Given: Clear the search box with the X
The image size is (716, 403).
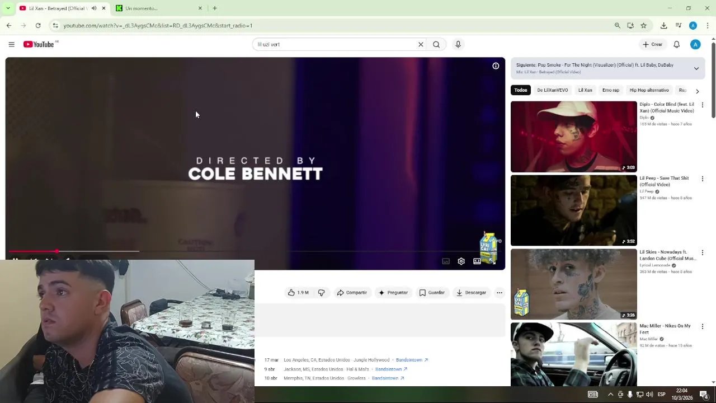Looking at the screenshot, I should tap(421, 44).
